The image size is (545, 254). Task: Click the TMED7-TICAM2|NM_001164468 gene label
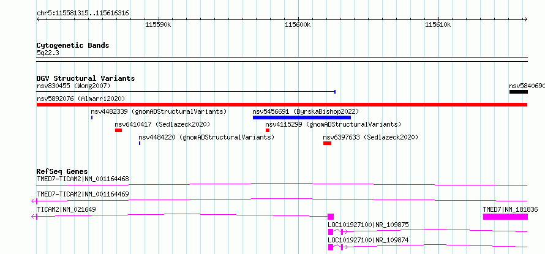click(83, 179)
